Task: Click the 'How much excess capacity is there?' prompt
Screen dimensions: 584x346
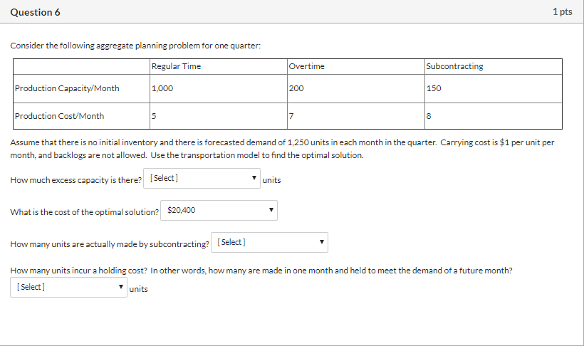Action: pos(76,180)
